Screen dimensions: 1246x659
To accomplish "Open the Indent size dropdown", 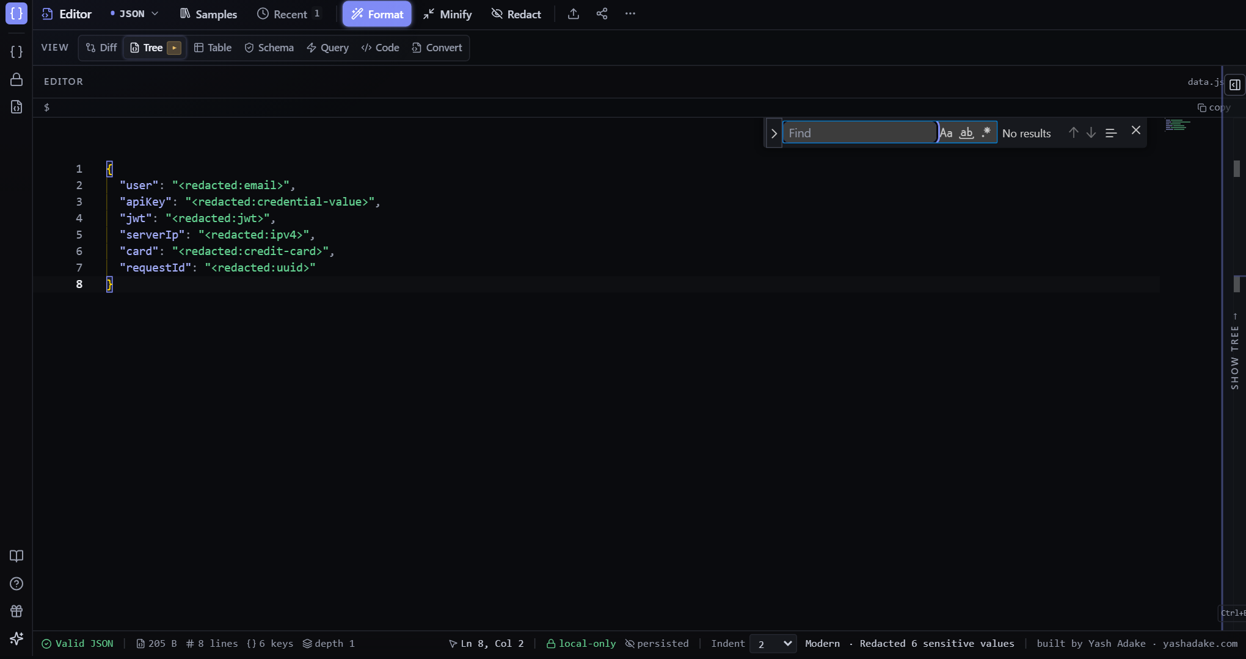I will coord(773,644).
